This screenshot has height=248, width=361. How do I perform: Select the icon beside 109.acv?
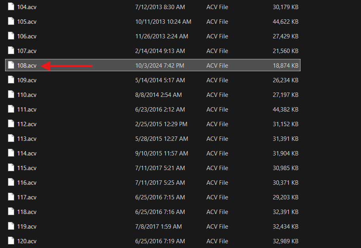pos(11,80)
